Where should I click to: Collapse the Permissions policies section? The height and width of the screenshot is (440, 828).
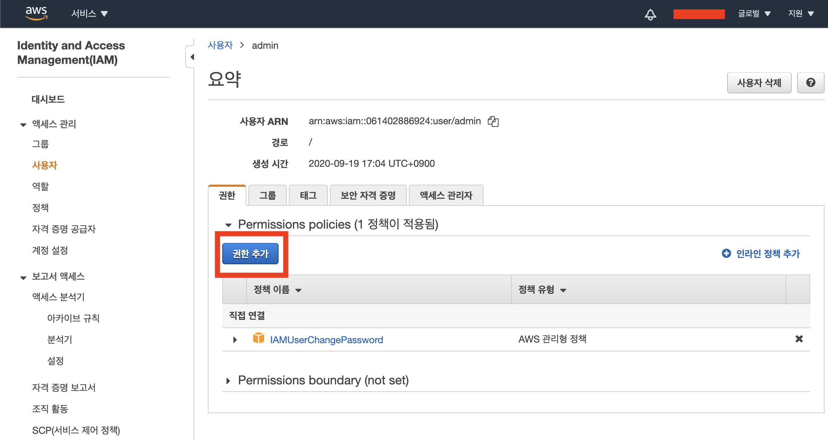tap(228, 225)
